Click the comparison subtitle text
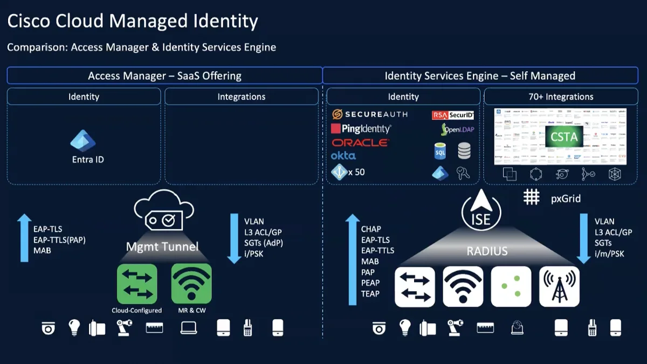 coord(142,47)
